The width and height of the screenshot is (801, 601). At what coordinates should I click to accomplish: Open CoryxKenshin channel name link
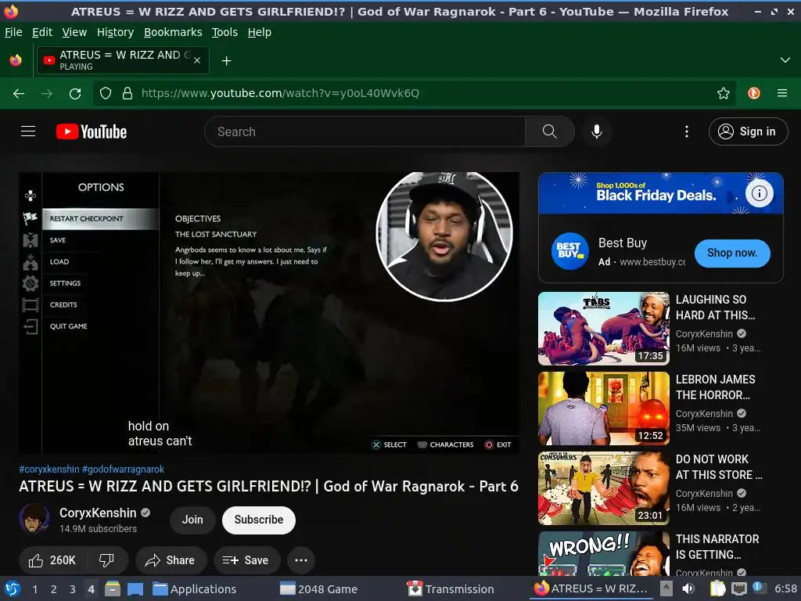98,513
